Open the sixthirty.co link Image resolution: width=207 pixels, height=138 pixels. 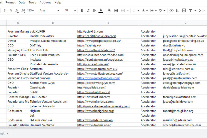point(89,45)
